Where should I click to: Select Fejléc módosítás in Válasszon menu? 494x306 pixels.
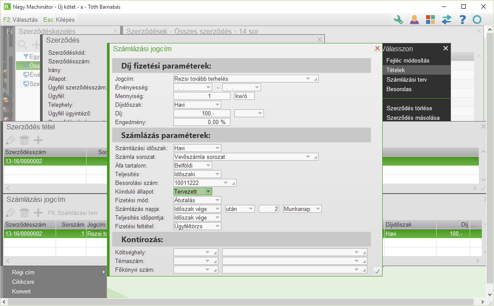[x=407, y=60]
